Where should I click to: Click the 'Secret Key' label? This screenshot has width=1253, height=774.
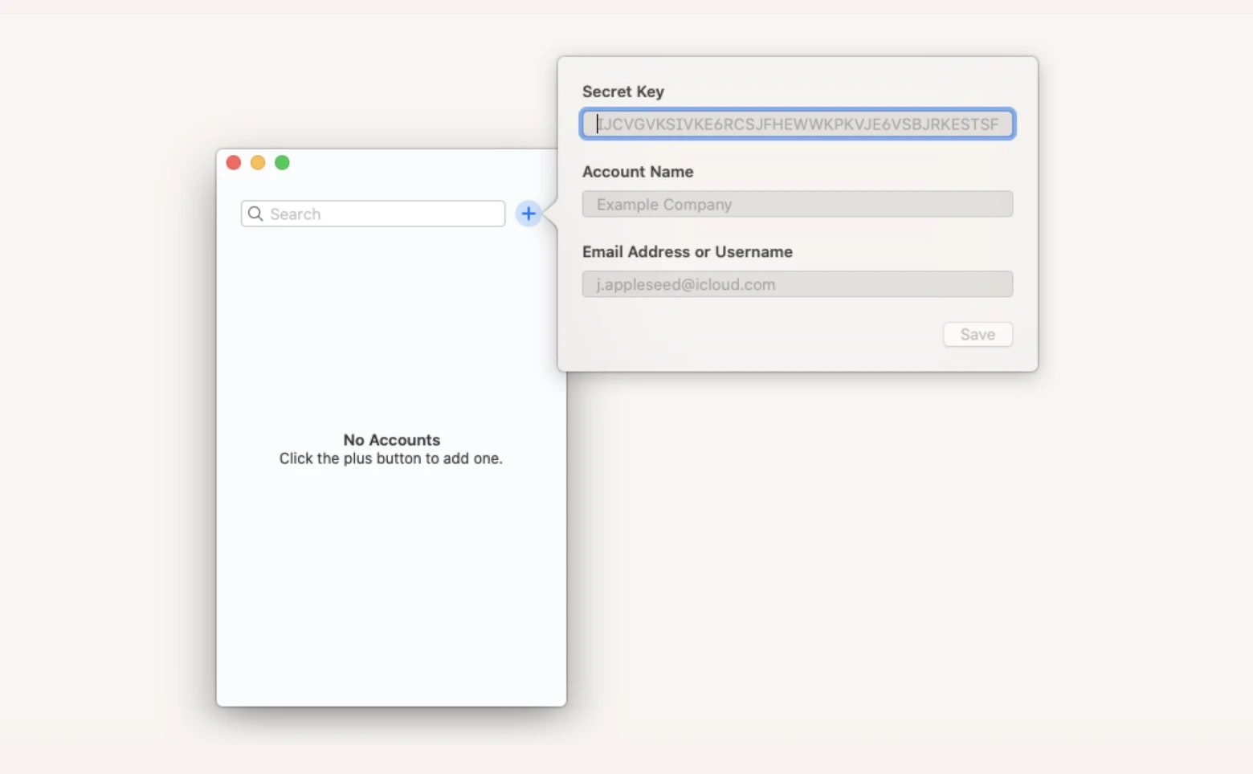tap(623, 92)
